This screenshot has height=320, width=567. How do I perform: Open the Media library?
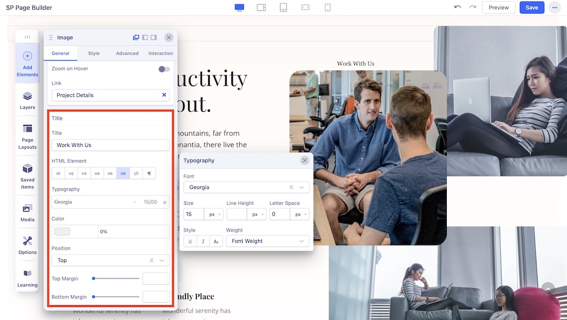(27, 212)
